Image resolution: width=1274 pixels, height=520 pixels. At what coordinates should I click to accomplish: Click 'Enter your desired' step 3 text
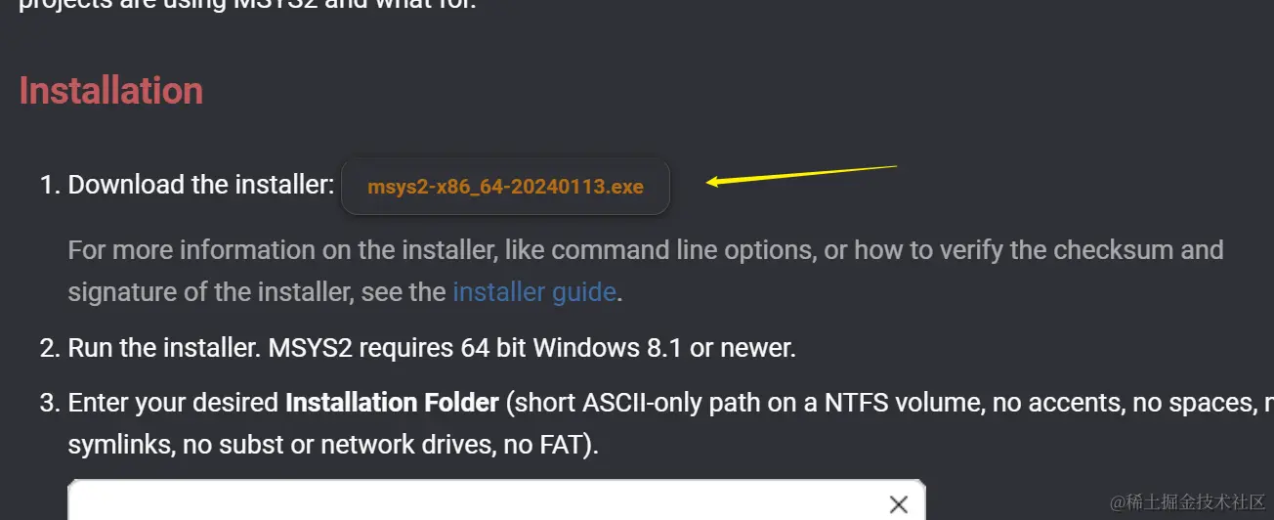coord(173,402)
